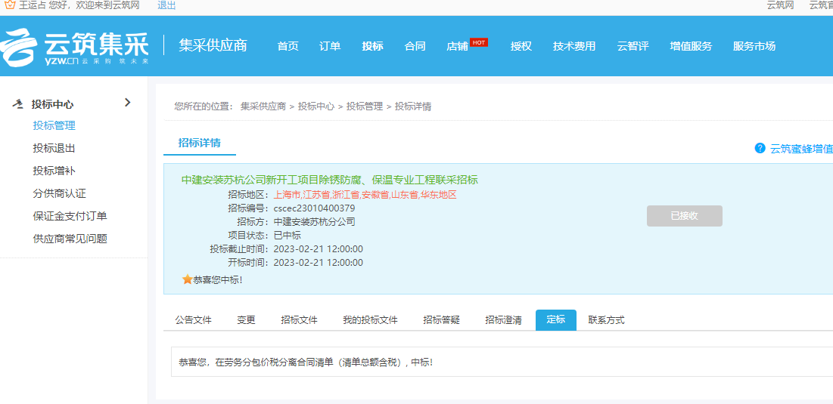Click the HOT badge on 店铺
This screenshot has width=833, height=404.
click(x=478, y=42)
